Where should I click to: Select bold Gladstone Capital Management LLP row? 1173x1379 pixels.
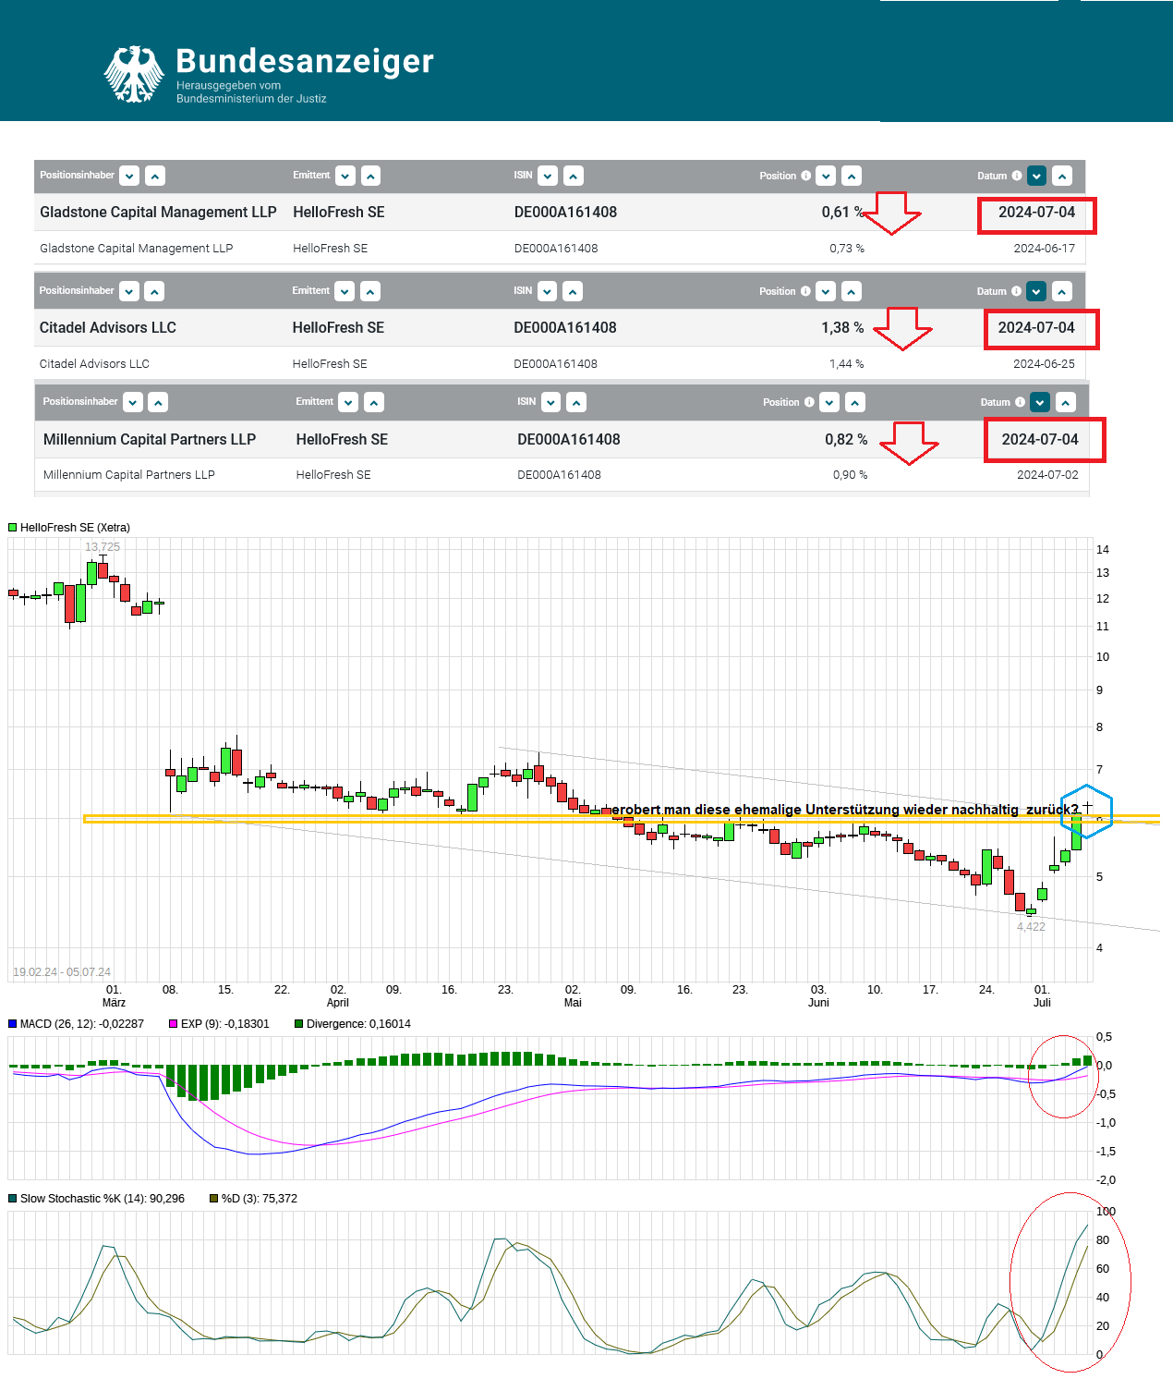pos(560,212)
